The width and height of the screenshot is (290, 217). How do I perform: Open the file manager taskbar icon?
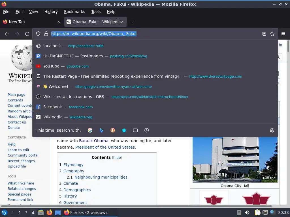tap(41, 212)
